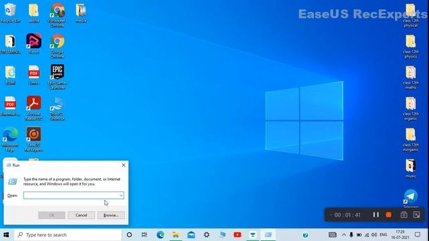Select the Acrobat Reader DC shortcut
429x241 pixels.
tap(34, 108)
